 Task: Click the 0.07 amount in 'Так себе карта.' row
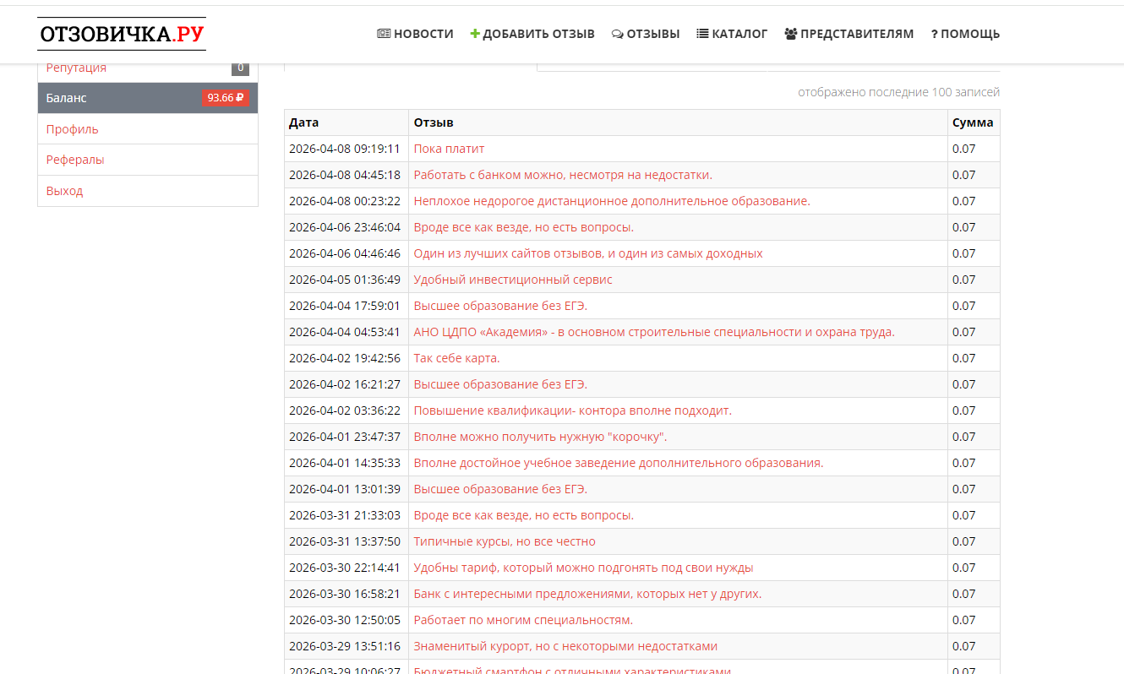pos(963,358)
